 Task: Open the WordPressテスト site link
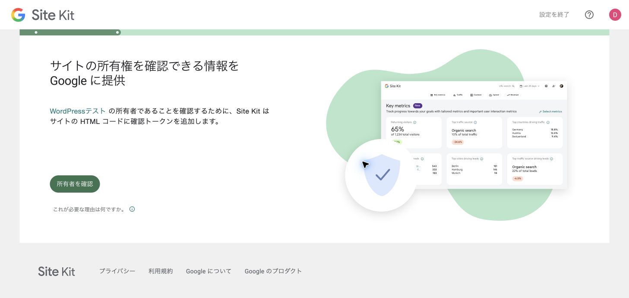coord(78,111)
